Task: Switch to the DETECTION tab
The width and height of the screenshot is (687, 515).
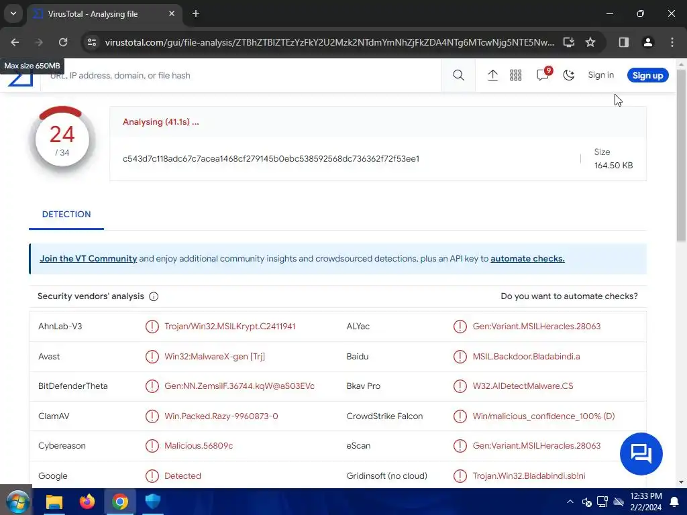Action: tap(66, 214)
